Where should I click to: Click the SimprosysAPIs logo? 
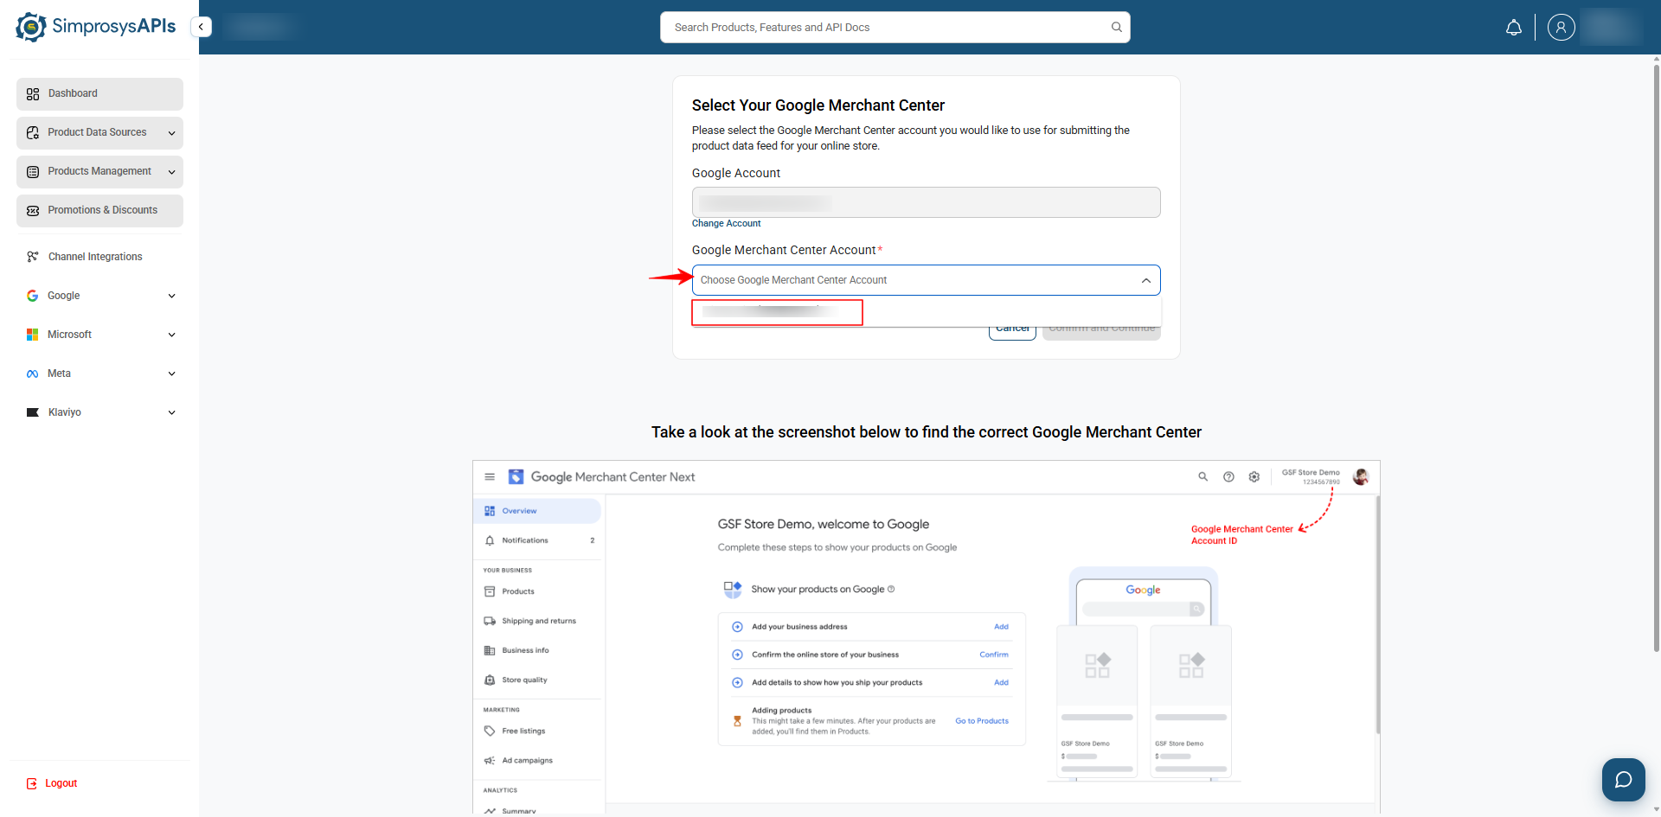pos(96,27)
